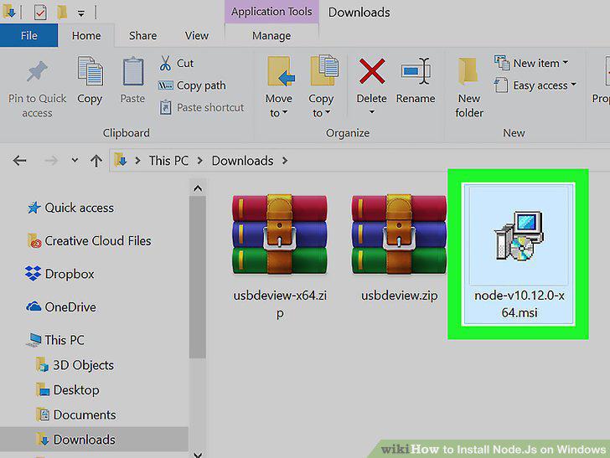The image size is (610, 458).
Task: Click the New folder icon
Action: point(468,71)
